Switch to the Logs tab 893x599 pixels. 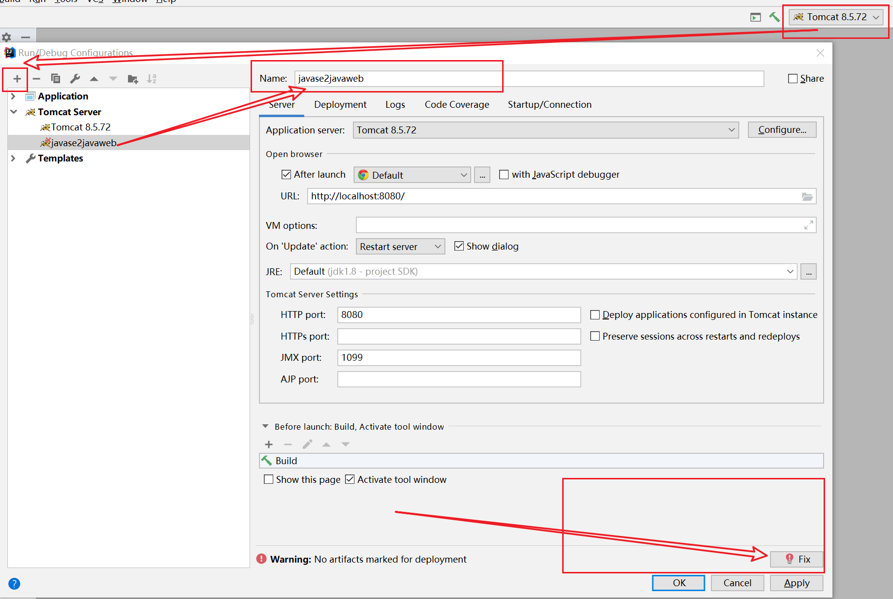395,105
